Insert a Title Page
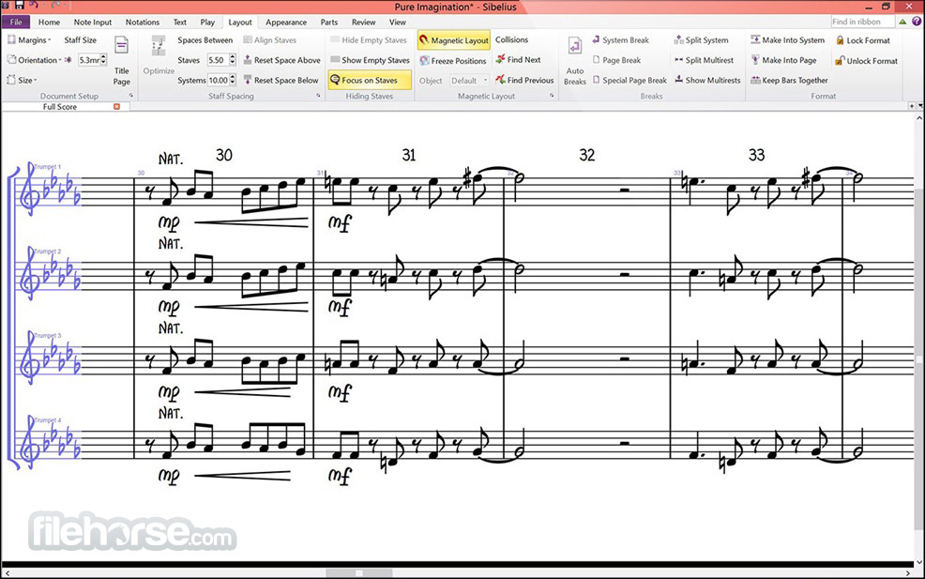 (x=122, y=61)
